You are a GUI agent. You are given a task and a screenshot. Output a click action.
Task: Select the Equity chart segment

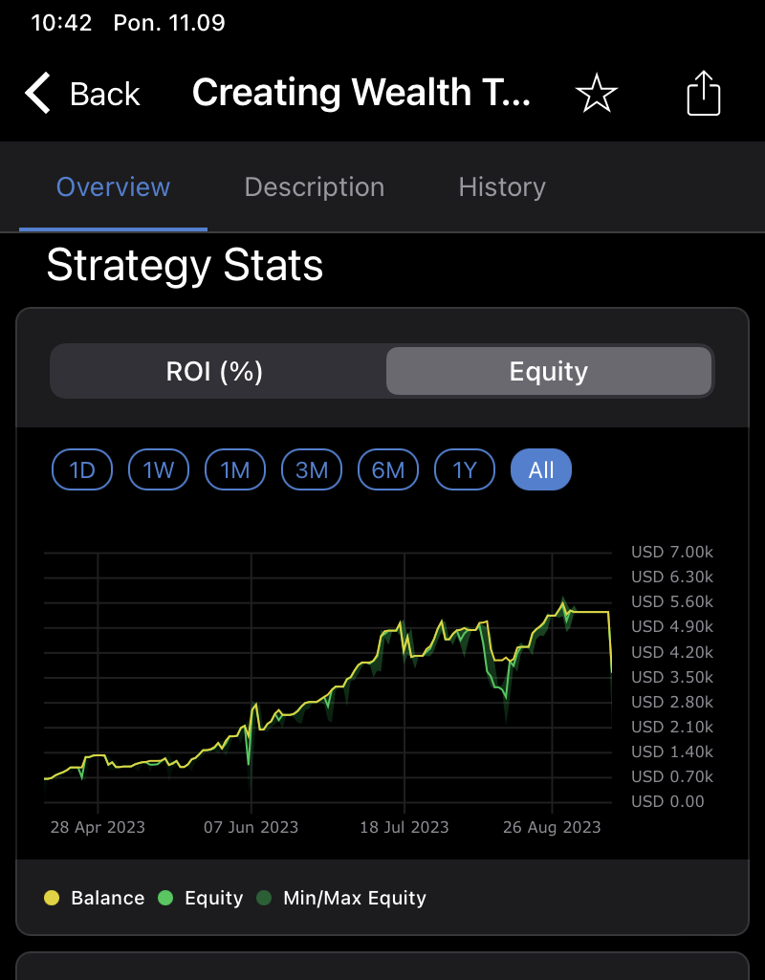[549, 371]
